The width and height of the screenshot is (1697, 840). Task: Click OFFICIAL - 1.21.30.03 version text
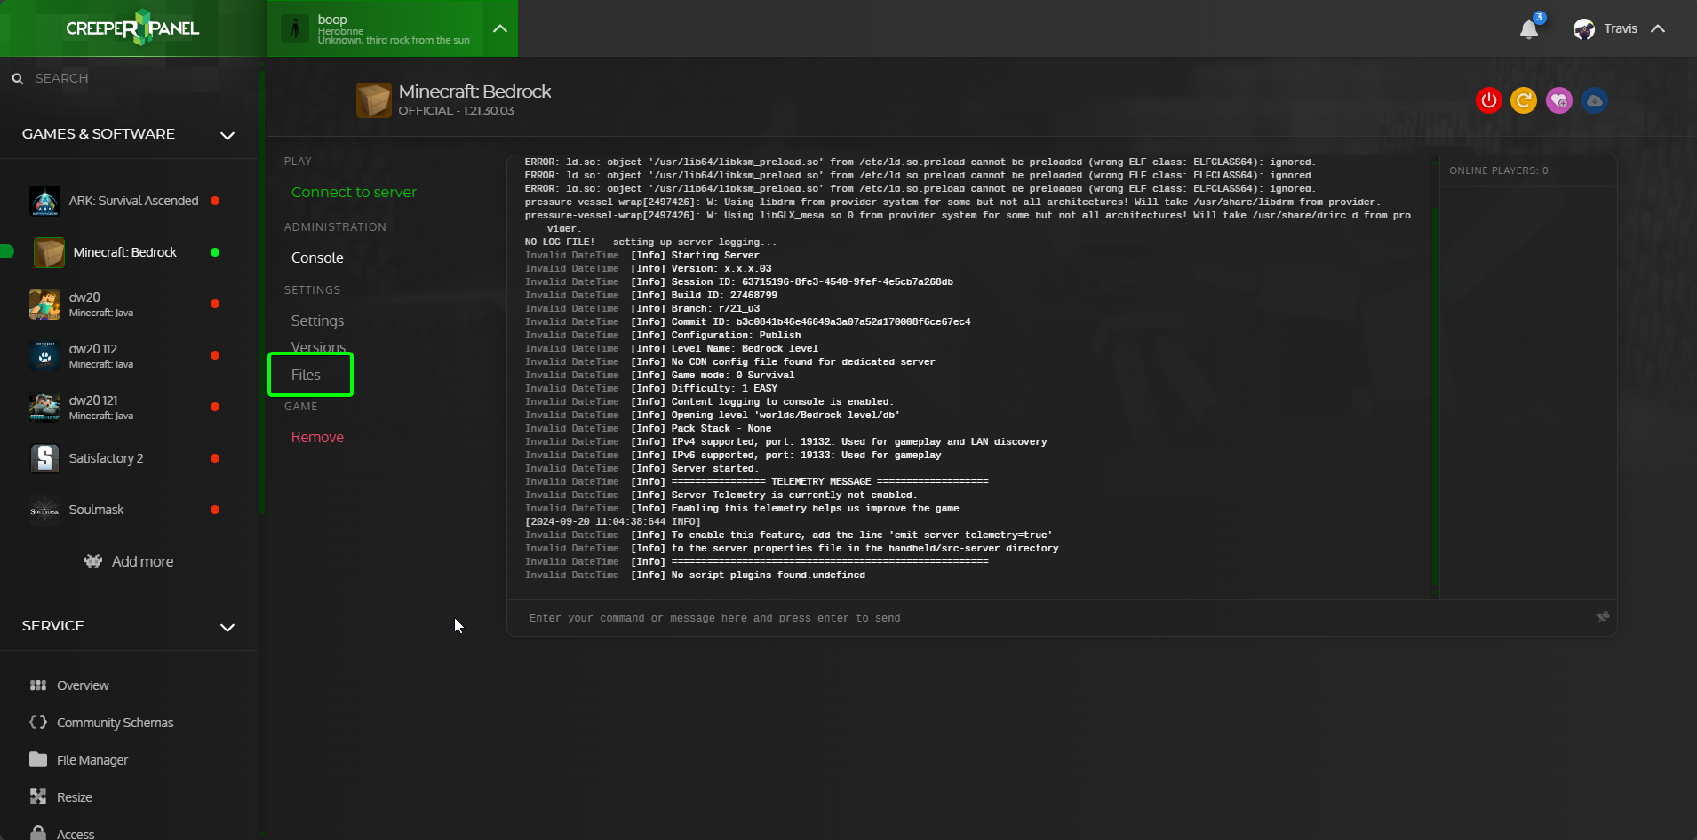(456, 111)
